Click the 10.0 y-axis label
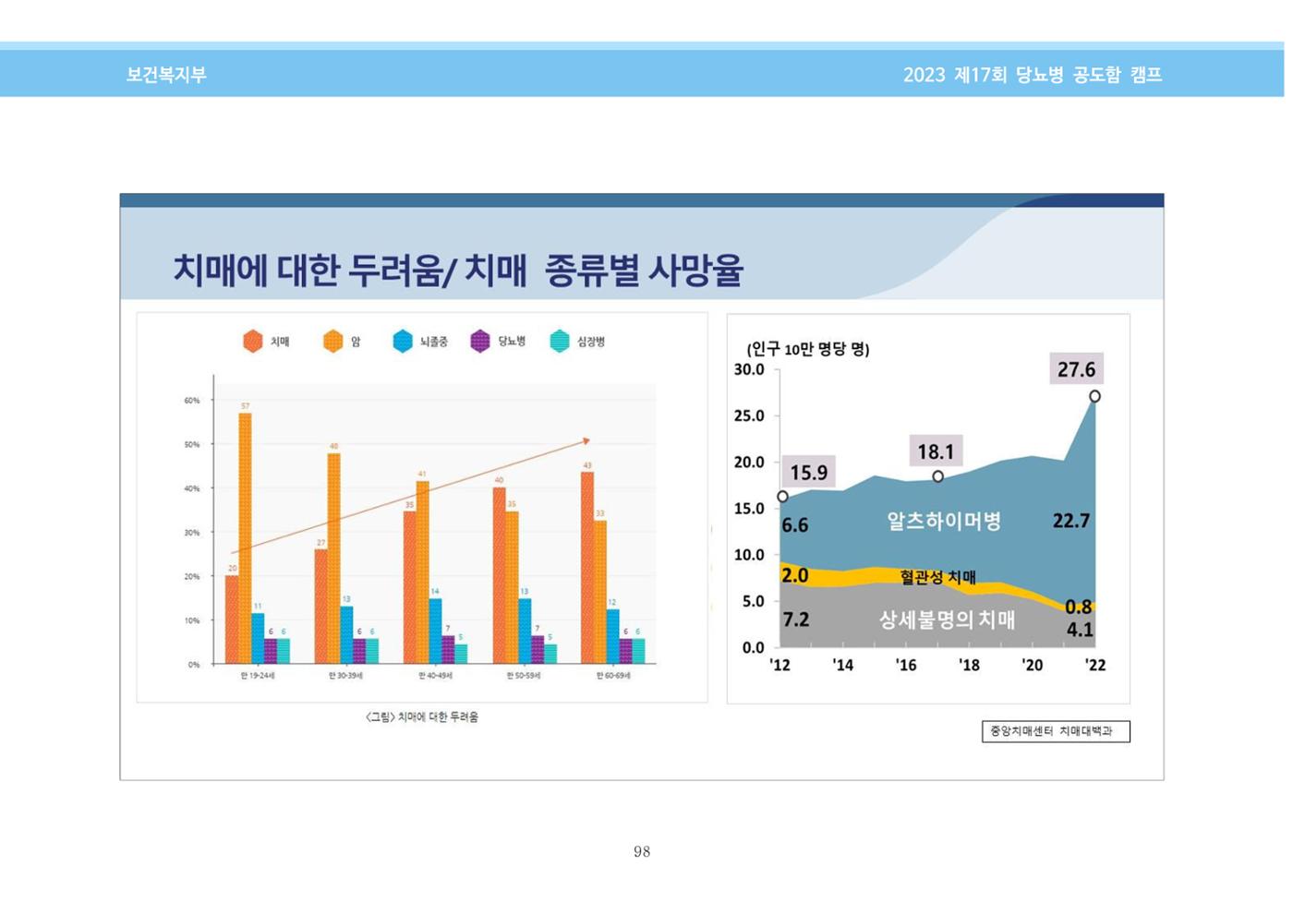The height and width of the screenshot is (914, 1293). [749, 555]
